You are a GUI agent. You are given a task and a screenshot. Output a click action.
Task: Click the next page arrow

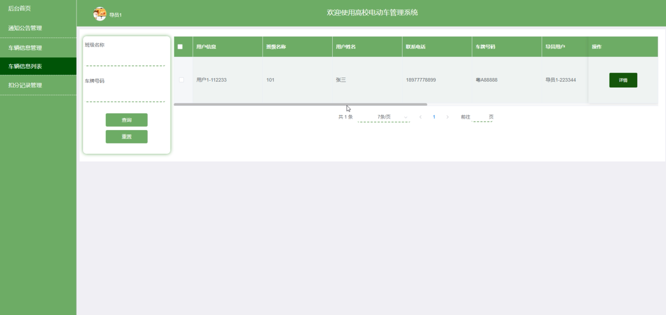(447, 117)
